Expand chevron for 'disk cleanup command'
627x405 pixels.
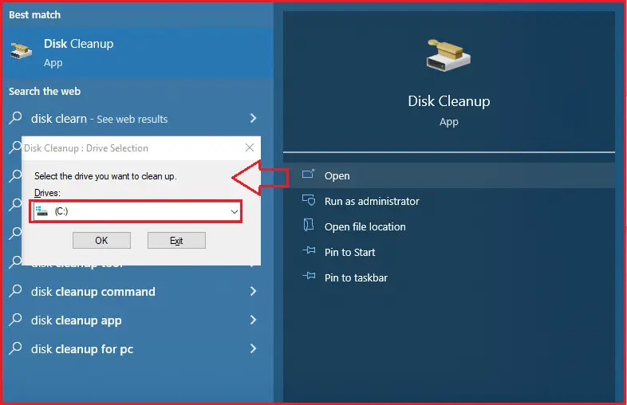tap(253, 291)
